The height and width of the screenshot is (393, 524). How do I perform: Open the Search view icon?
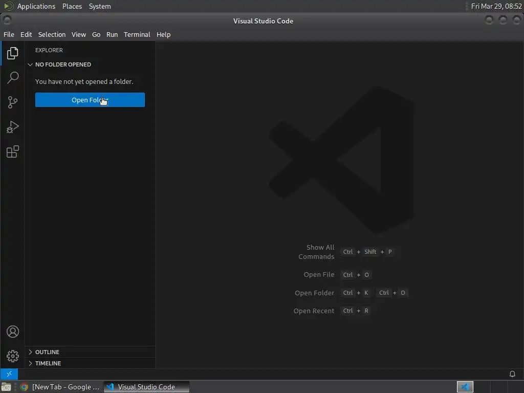point(13,78)
